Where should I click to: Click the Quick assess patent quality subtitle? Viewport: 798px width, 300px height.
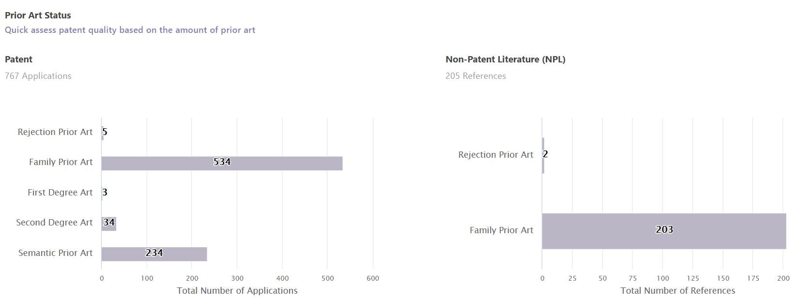coord(130,30)
